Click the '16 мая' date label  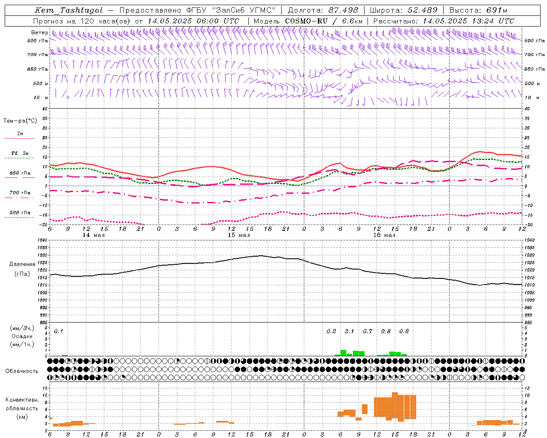point(384,235)
